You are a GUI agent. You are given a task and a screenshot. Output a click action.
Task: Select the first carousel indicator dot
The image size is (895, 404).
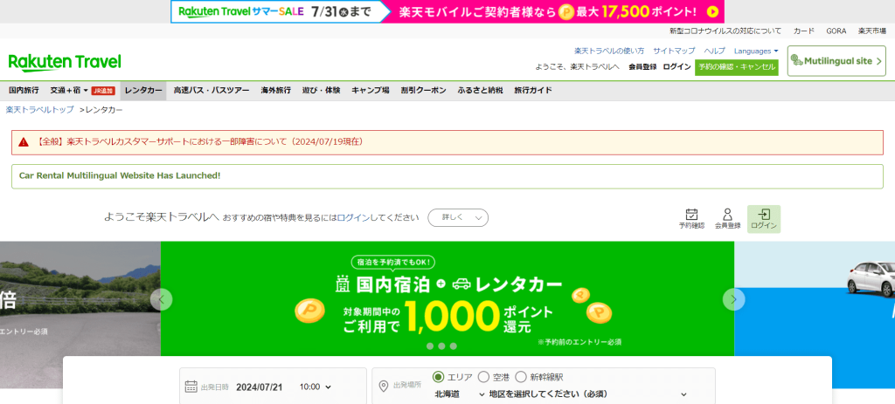(x=430, y=346)
